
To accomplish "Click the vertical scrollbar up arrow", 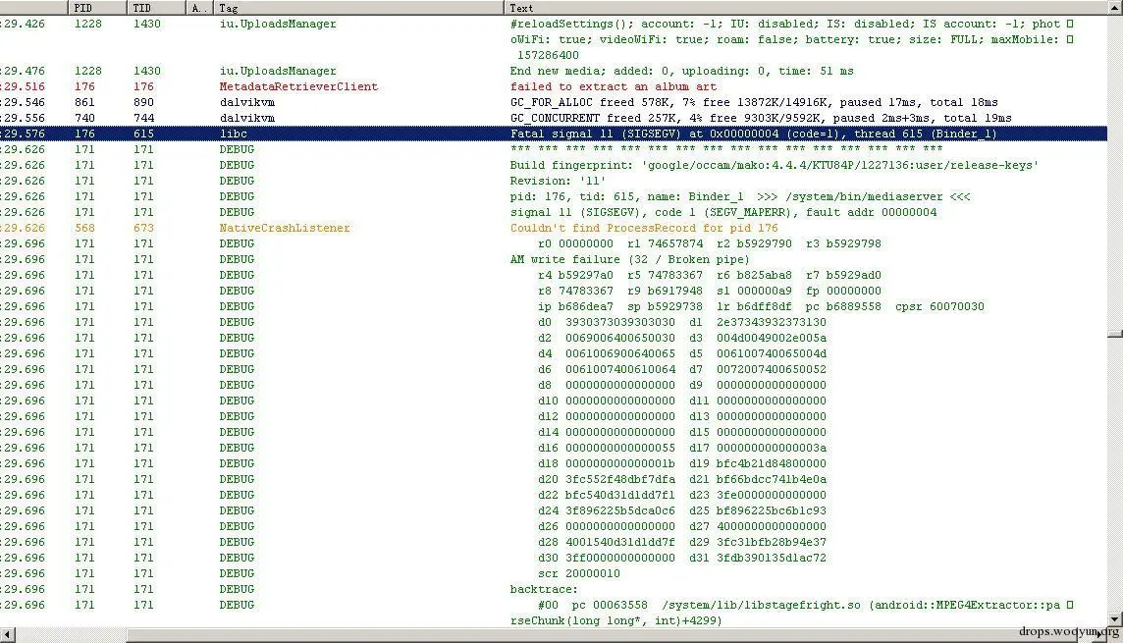I will [1114, 7].
